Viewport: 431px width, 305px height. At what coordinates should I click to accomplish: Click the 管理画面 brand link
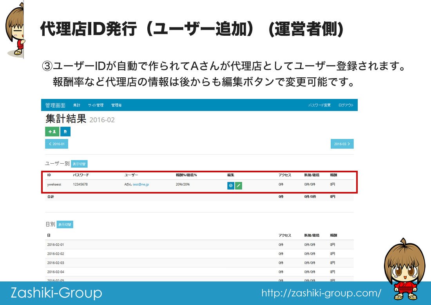pyautogui.click(x=55, y=105)
